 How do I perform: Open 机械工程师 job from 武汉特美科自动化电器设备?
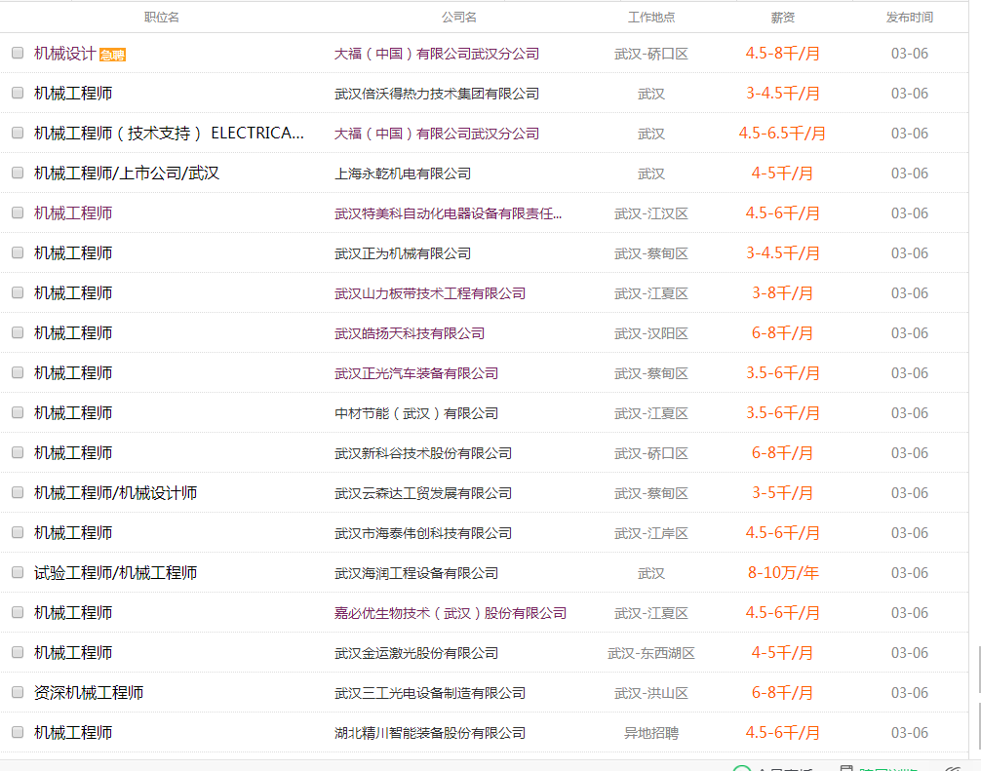click(73, 213)
